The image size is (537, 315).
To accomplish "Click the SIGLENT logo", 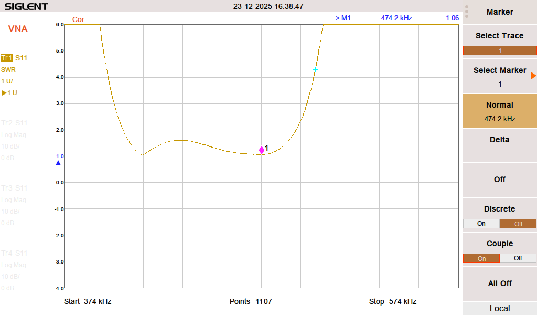I will (x=26, y=7).
